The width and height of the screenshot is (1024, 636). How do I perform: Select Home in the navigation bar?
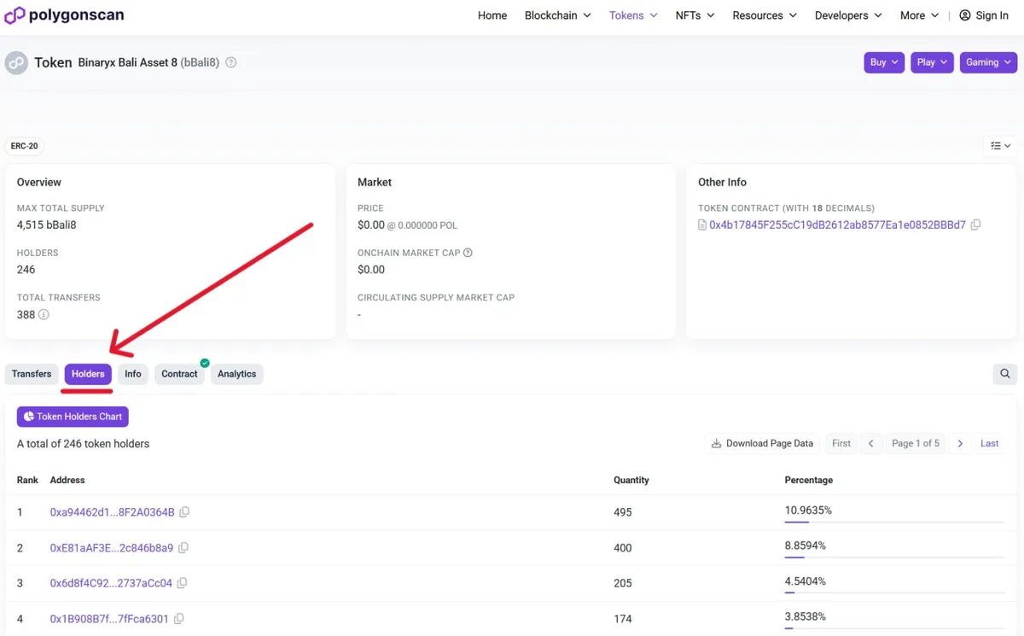tap(492, 15)
